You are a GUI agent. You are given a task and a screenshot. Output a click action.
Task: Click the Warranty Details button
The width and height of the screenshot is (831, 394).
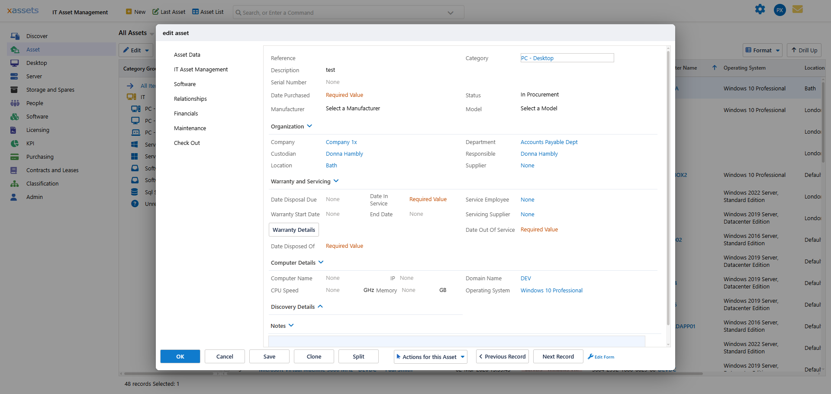click(x=293, y=230)
